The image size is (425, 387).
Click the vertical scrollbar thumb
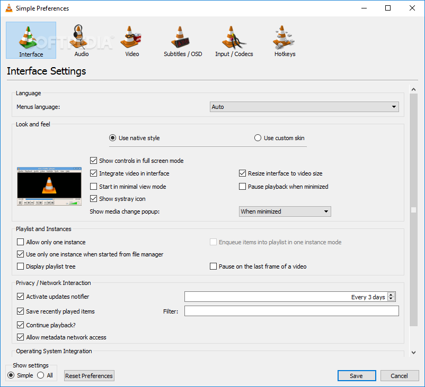coord(413,210)
